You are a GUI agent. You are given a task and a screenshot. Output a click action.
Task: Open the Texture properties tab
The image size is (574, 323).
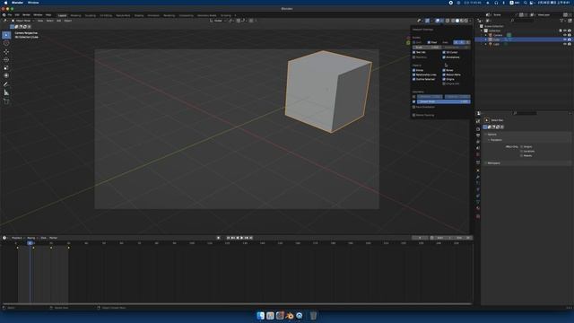(478, 216)
